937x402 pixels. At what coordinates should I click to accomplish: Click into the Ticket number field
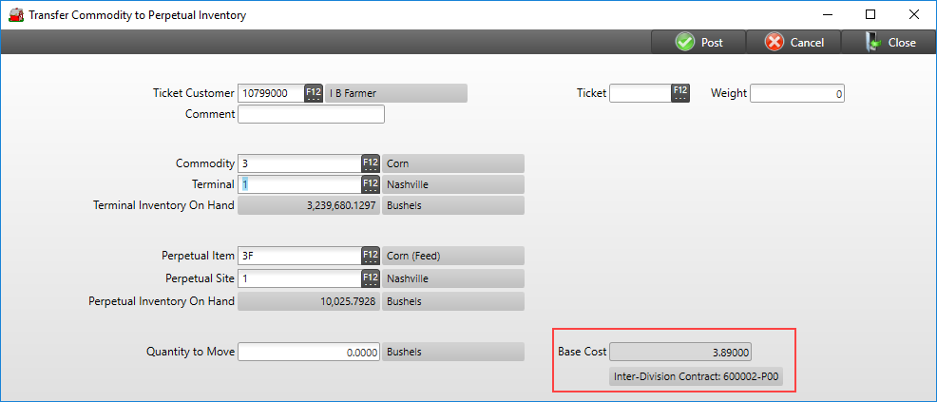point(640,93)
